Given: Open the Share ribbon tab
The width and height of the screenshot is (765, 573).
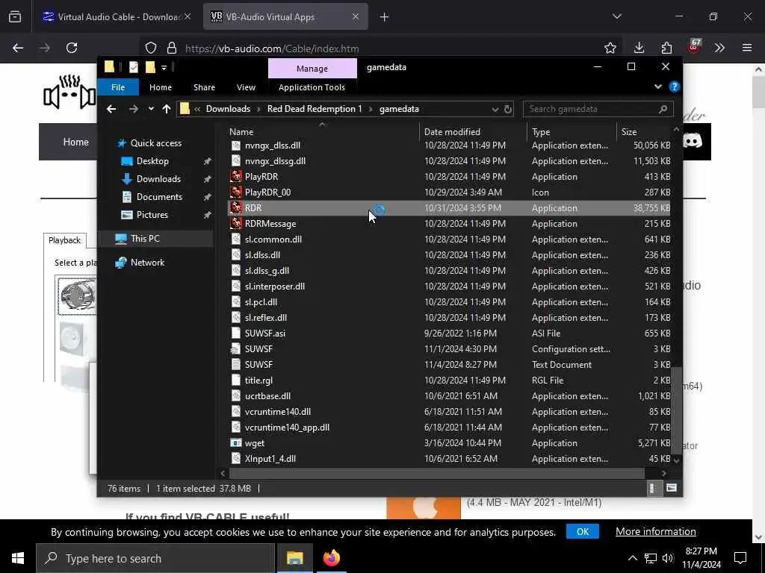Looking at the screenshot, I should click(x=204, y=87).
